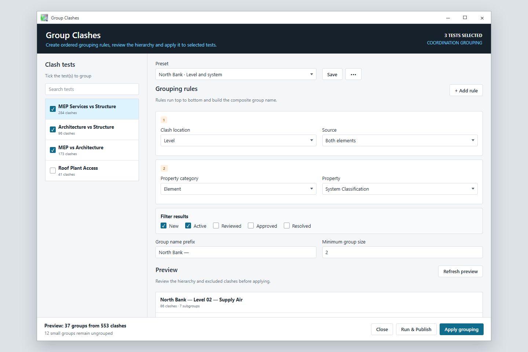Minimize the Group Clashes window

448,18
